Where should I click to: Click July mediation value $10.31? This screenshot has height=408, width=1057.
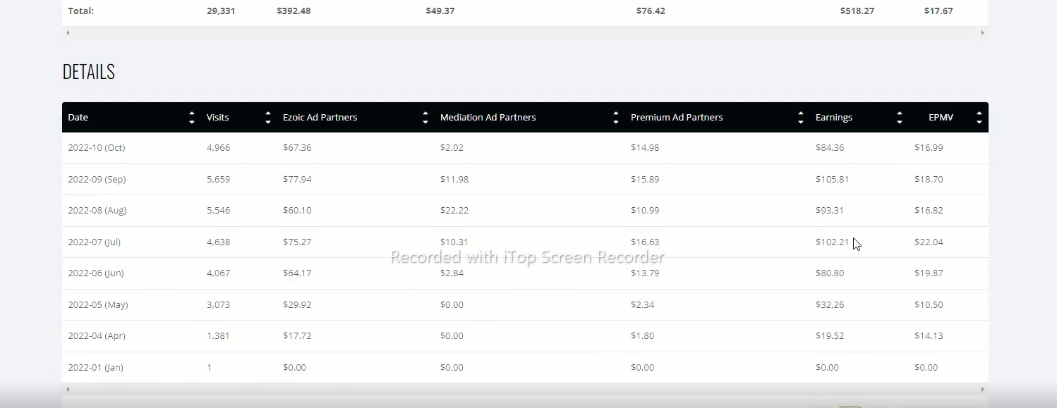454,242
